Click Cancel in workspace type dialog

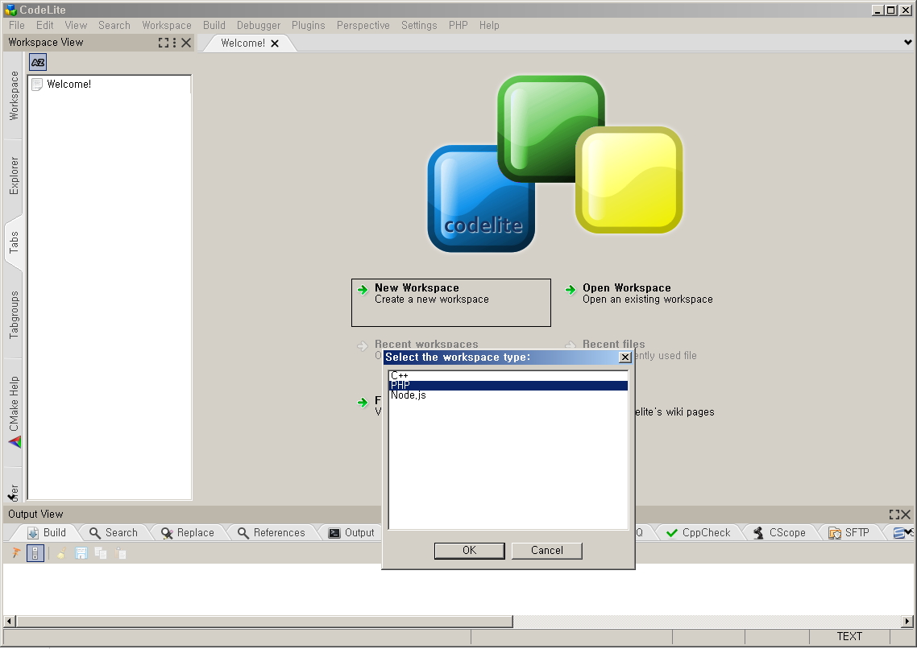[x=547, y=550]
